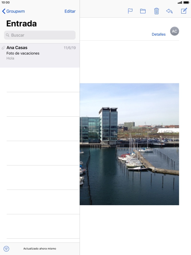The image size is (191, 255).
Task: Delete email with trash icon
Action: click(x=156, y=11)
